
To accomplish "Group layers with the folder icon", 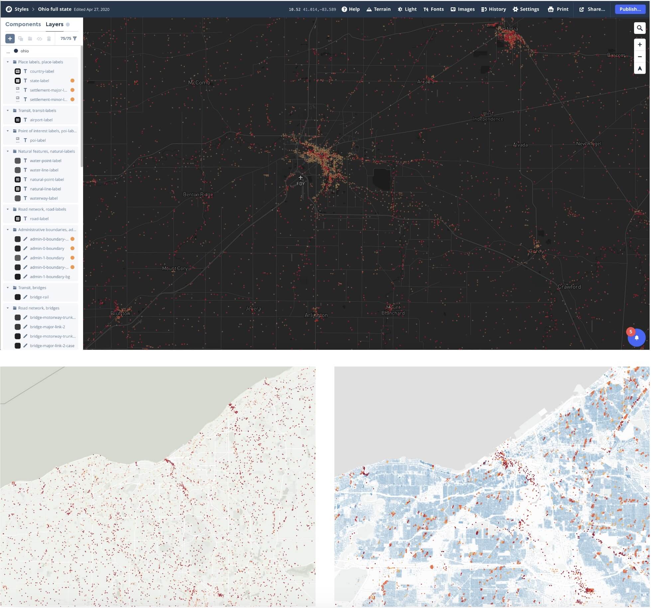I will click(x=30, y=39).
